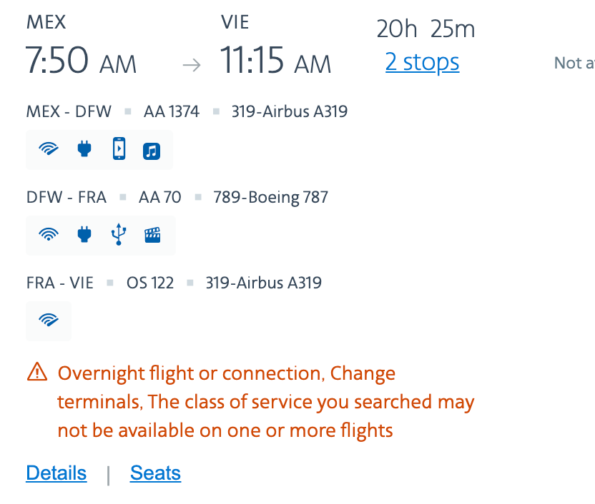
Task: Click the Wi-Fi icon for flight AA 70
Action: 49,234
